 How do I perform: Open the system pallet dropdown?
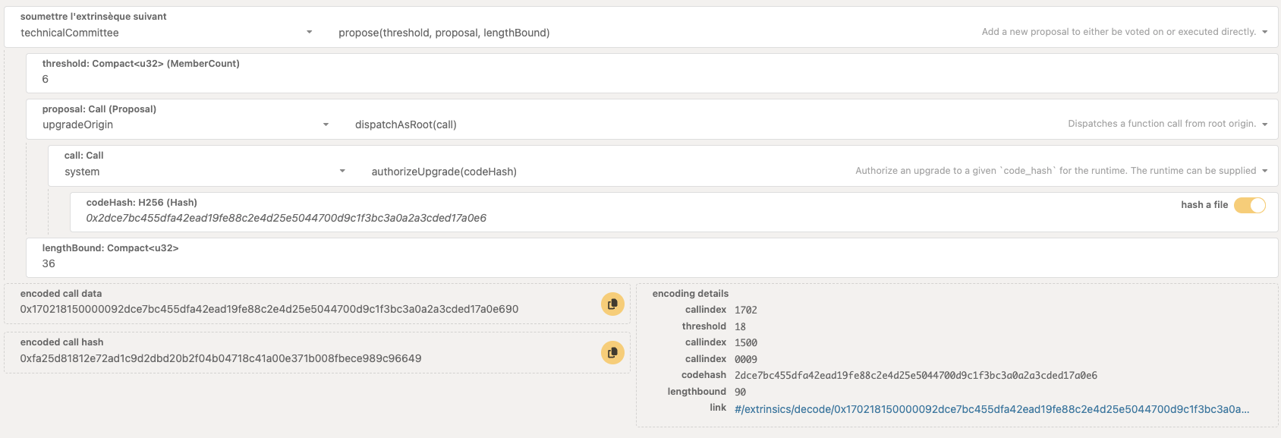point(204,172)
